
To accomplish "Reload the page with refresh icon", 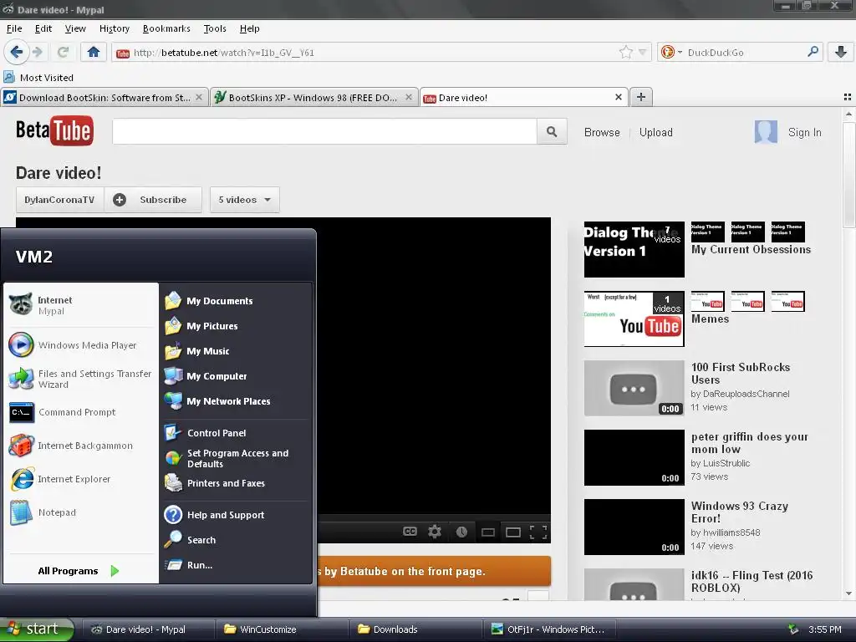I will pyautogui.click(x=64, y=52).
